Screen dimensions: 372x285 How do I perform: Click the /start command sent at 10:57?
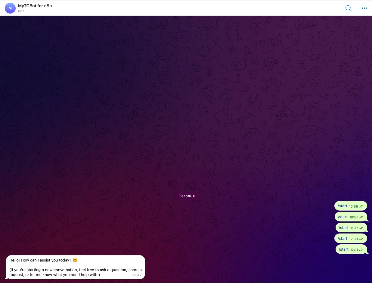(x=343, y=217)
